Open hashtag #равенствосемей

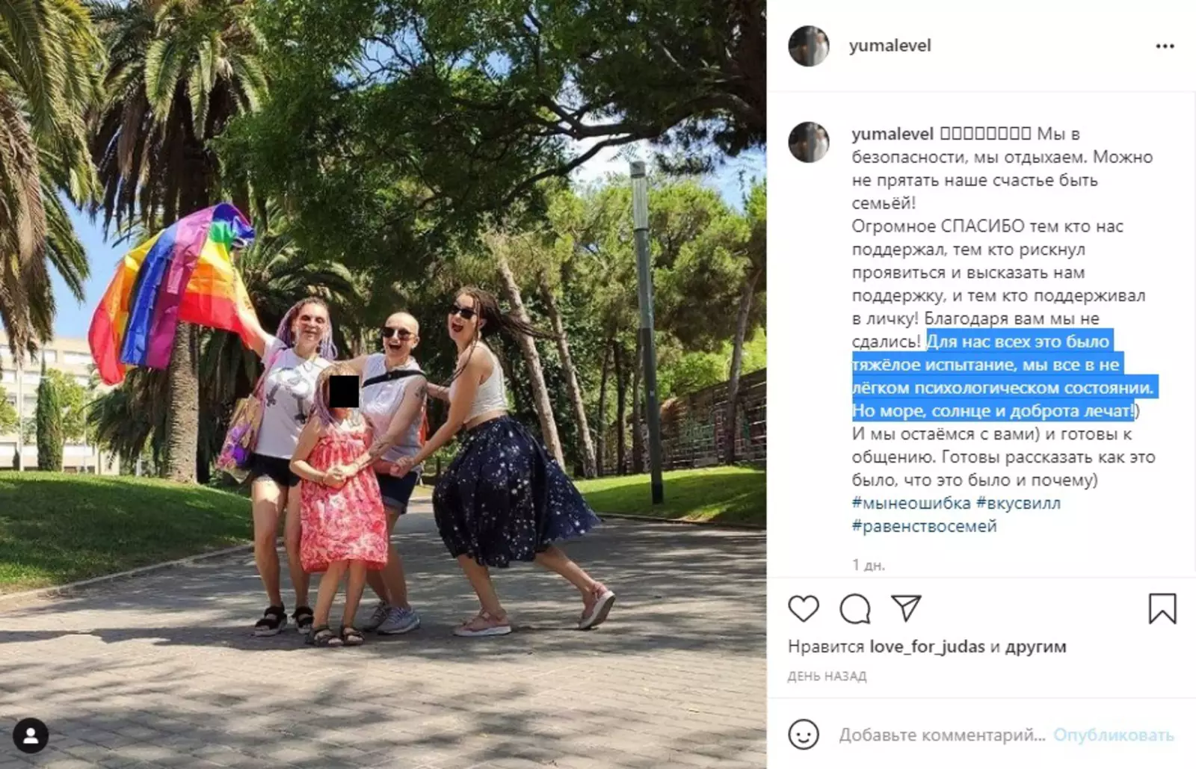[x=924, y=526]
